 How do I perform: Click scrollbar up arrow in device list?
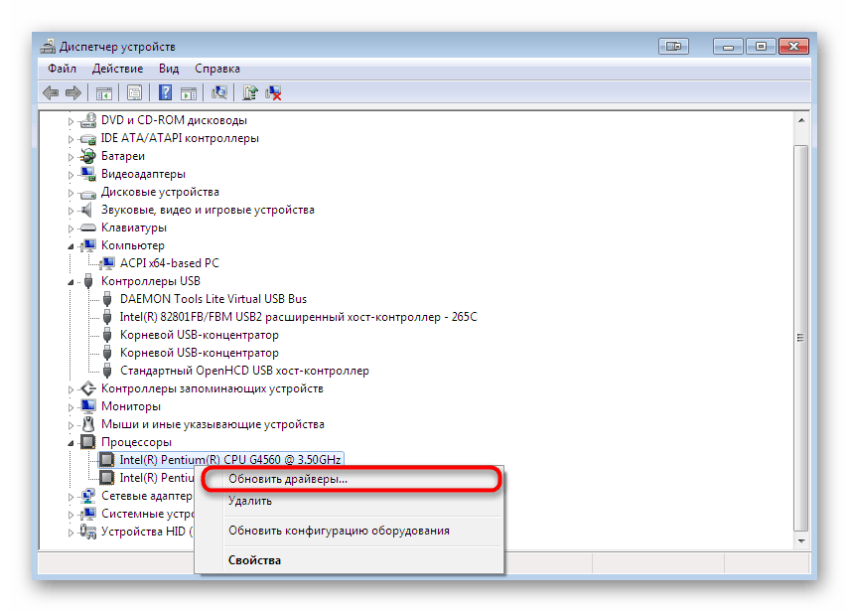point(801,120)
